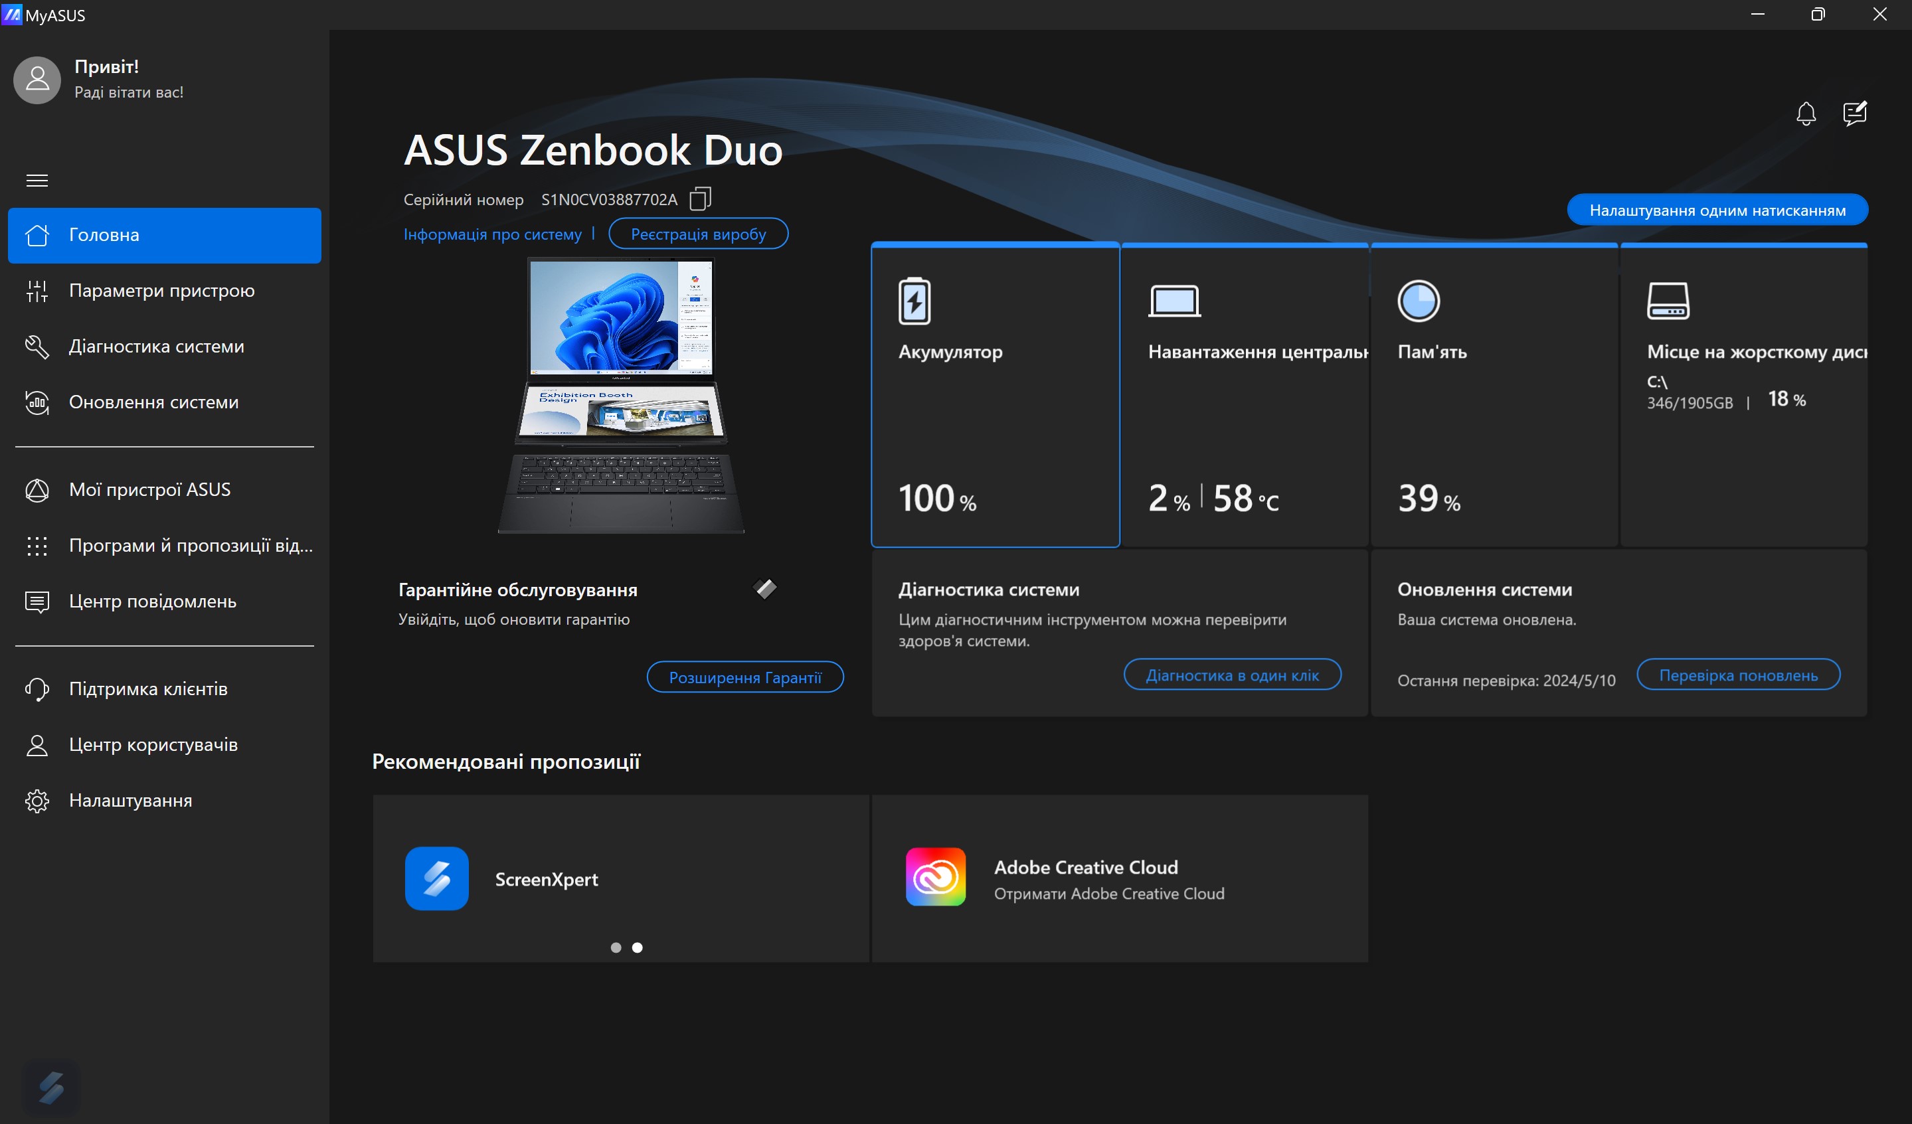
Task: Click Розширення Гарантії button
Action: (745, 677)
